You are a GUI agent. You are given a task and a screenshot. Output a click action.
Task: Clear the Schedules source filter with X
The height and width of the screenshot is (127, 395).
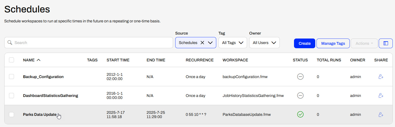(202, 43)
